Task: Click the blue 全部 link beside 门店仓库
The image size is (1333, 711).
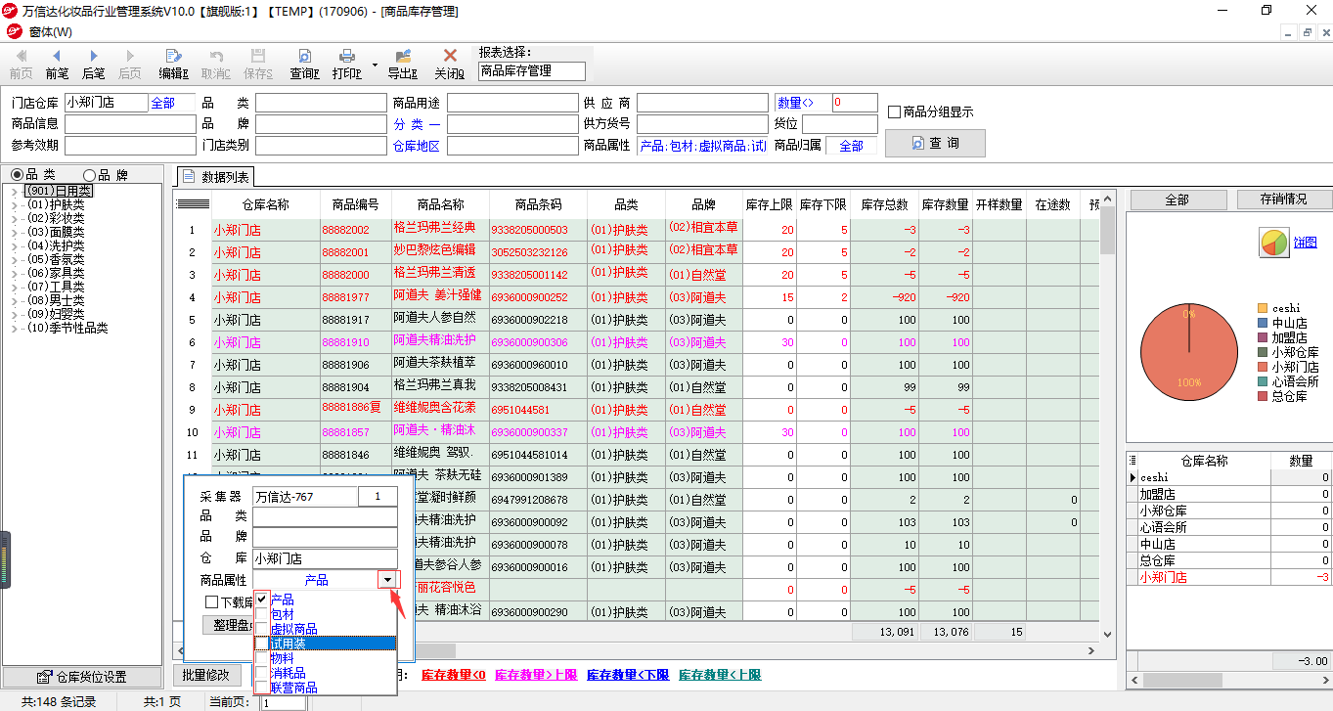Action: coord(162,103)
